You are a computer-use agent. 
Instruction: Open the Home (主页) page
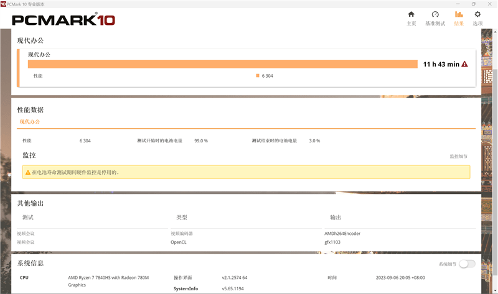(x=411, y=19)
